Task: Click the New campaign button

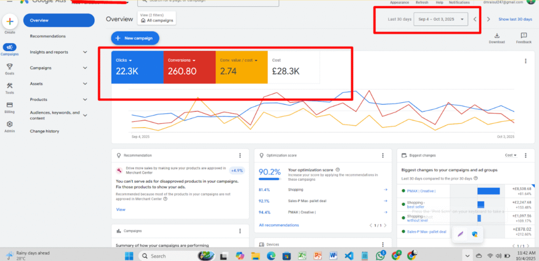Action: pos(135,38)
